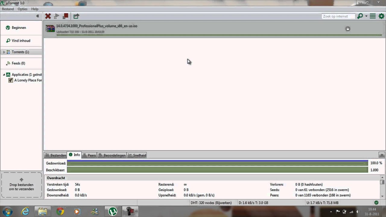Stop the torrent with red square icon
The width and height of the screenshot is (386, 217).
pos(65,16)
